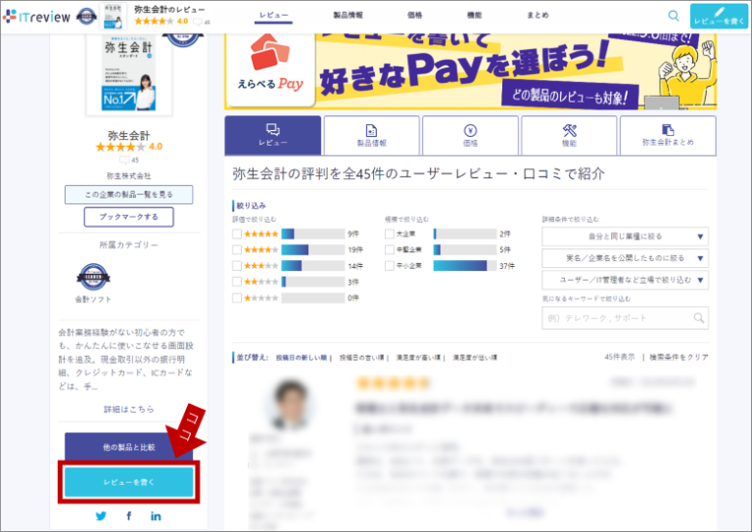Click the reviewer avatar photo
This screenshot has height=532, width=752.
[x=290, y=405]
